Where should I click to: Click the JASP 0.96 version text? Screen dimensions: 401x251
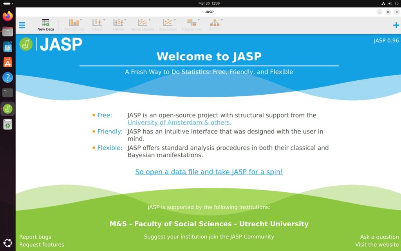(x=386, y=41)
